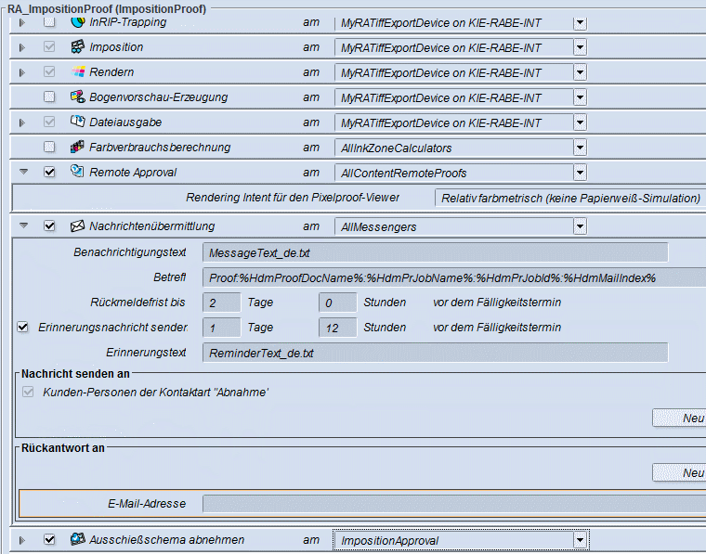The width and height of the screenshot is (706, 554).
Task: Open the AllMessengers dropdown
Action: [x=580, y=226]
